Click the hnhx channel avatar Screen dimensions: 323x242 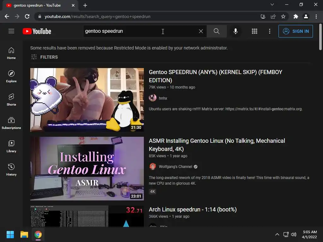pos(153,98)
